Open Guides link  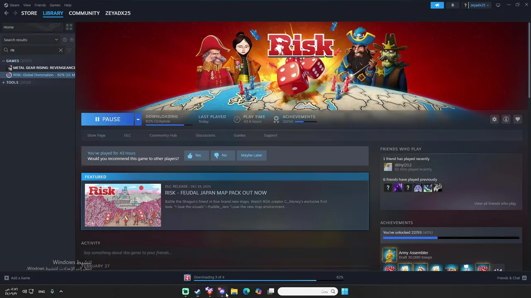(x=239, y=135)
